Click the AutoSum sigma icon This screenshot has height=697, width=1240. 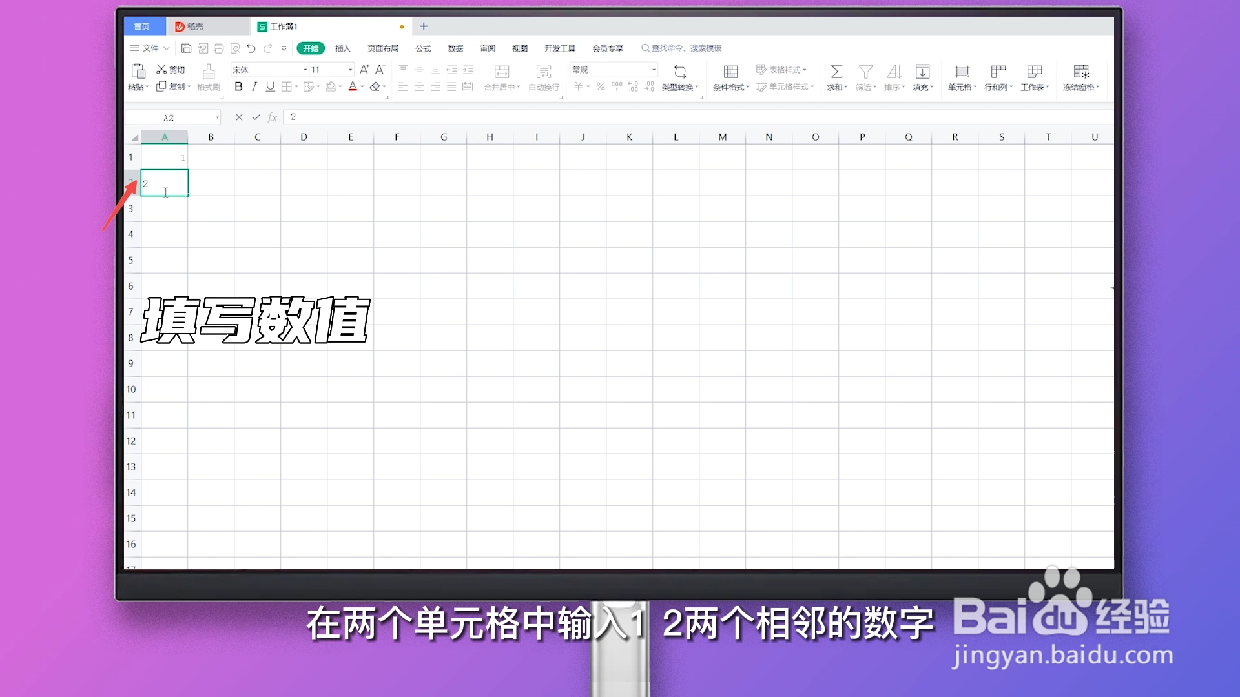836,72
